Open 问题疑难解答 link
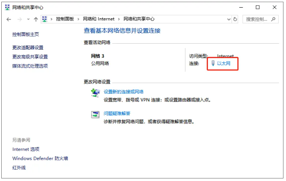The width and height of the screenshot is (286, 181). (x=117, y=114)
